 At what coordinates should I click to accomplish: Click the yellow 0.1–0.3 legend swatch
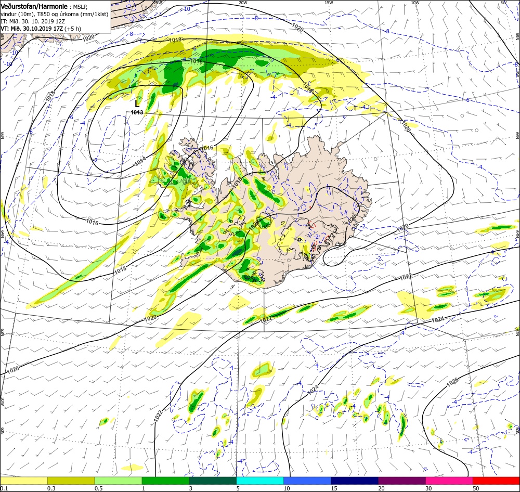24,481
